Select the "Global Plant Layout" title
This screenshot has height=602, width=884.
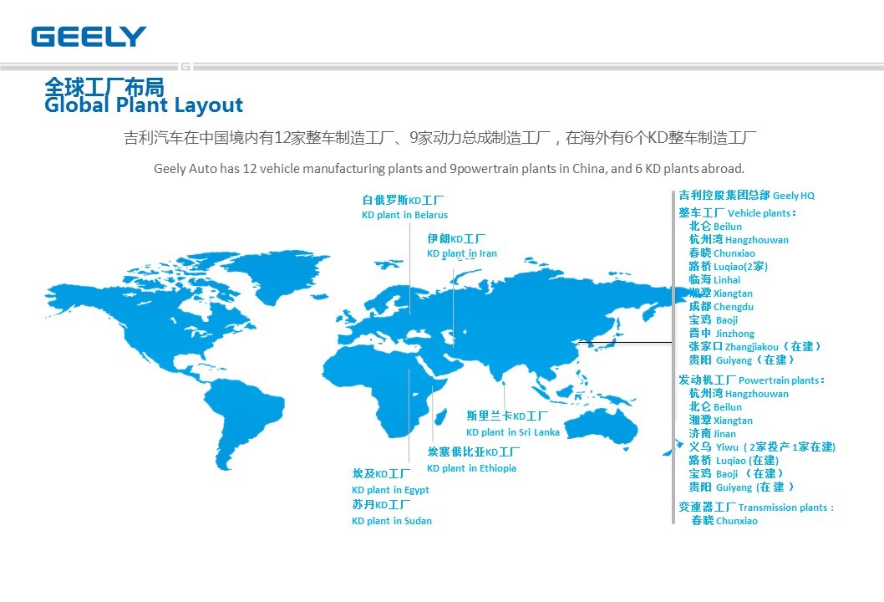point(143,105)
